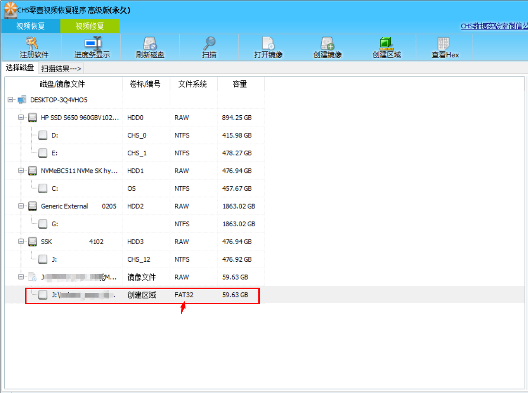This screenshot has height=393, width=528.
Task: Open the 扫描结果---> tab
Action: [62, 68]
